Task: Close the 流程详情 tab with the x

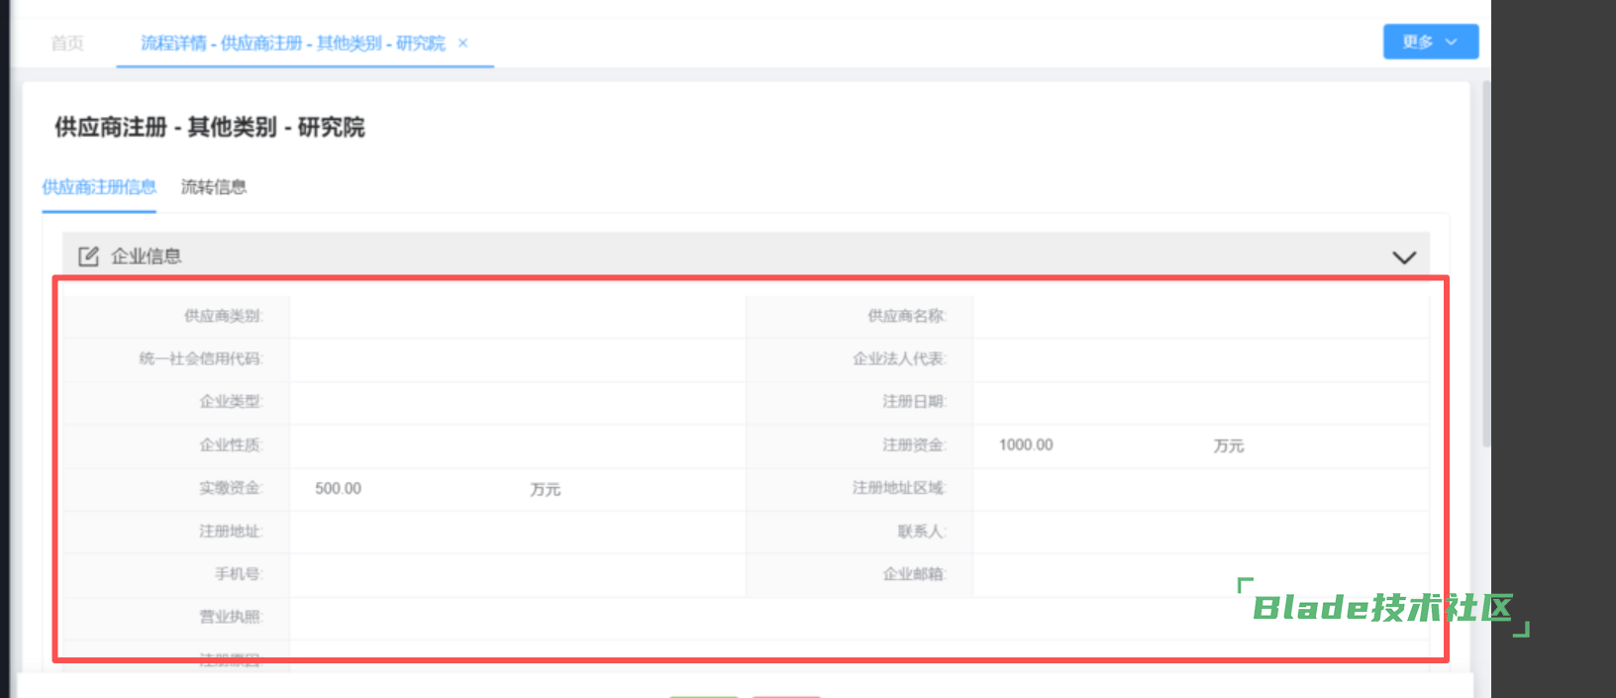Action: 462,44
